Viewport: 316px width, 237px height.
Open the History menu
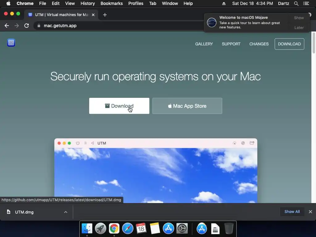pyautogui.click(x=88, y=3)
